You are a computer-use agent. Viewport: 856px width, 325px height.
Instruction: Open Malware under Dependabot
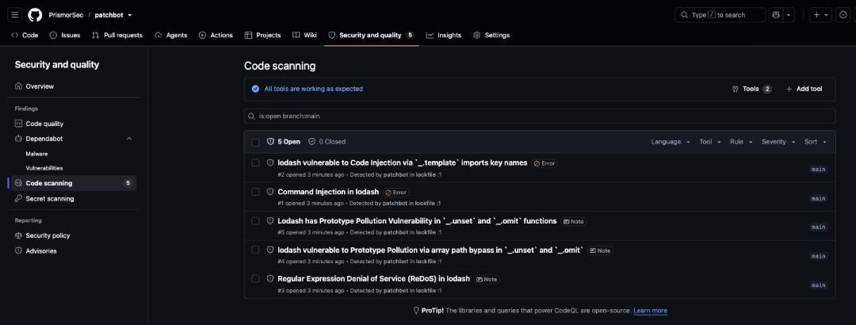(x=36, y=154)
